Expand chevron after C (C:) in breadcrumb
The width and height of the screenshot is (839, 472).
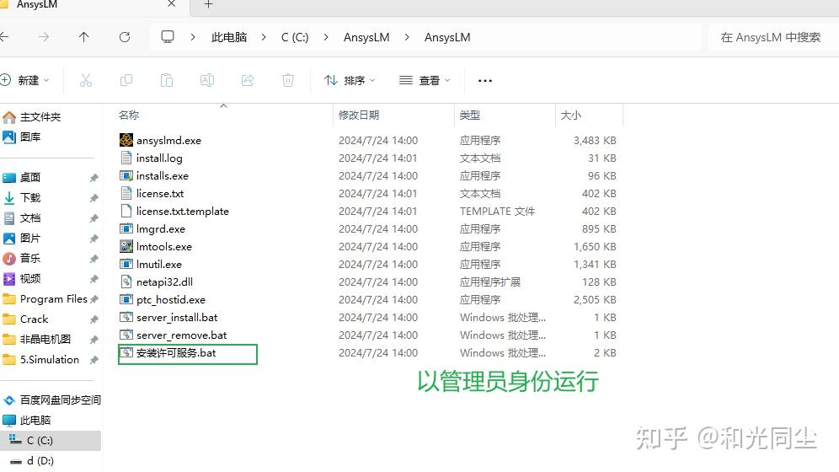coord(326,37)
